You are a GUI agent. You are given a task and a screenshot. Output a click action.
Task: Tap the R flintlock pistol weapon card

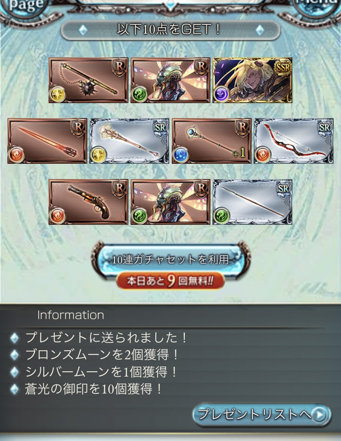coord(89,202)
